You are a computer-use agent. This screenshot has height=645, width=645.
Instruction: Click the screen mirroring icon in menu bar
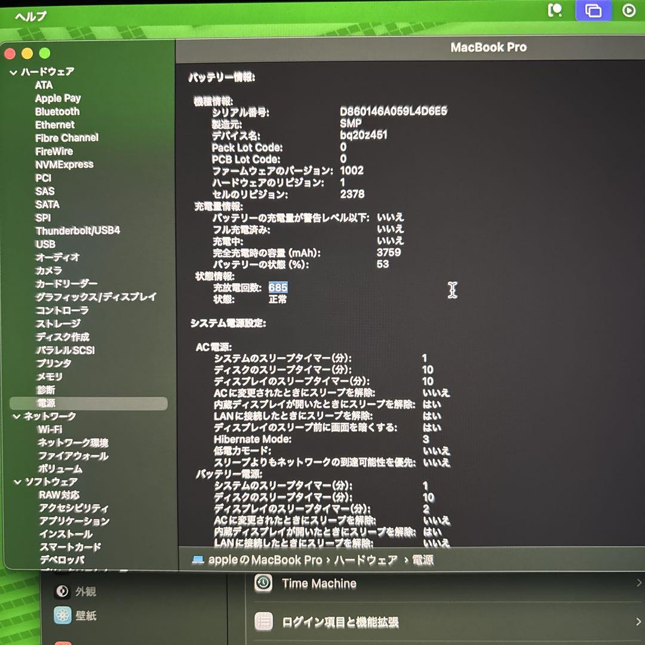click(593, 10)
